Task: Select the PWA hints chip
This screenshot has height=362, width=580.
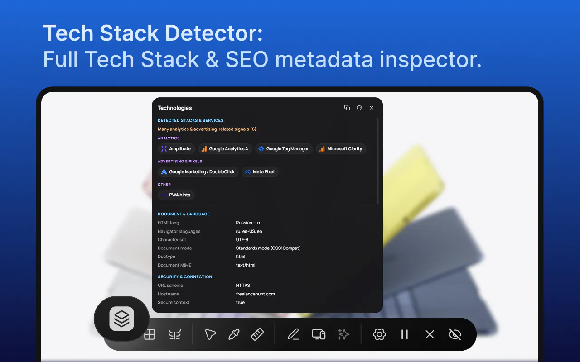Action: [x=176, y=195]
